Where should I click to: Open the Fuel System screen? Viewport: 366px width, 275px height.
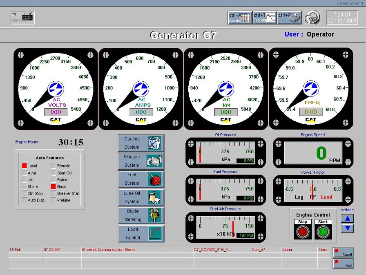[x=141, y=179]
